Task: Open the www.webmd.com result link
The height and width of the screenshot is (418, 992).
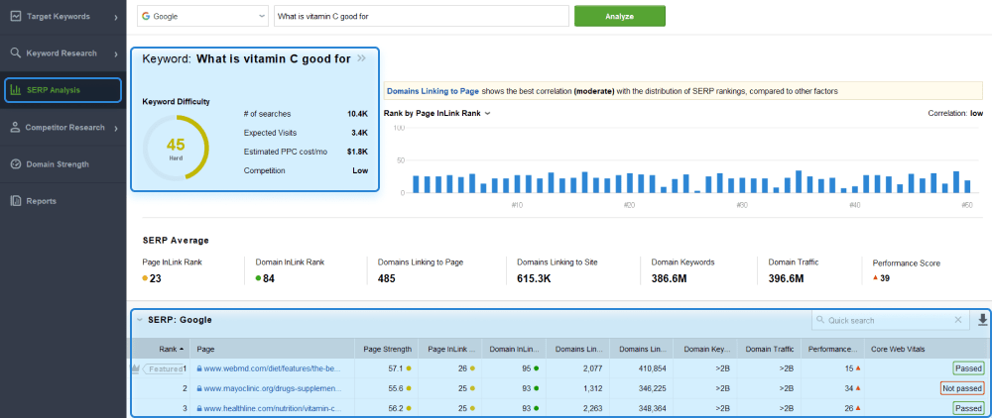Action: pos(273,368)
